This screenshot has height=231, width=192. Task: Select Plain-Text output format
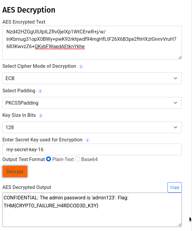pos(49,159)
